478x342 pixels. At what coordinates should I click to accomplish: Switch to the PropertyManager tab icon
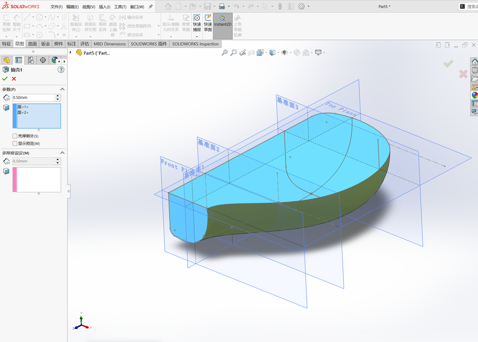[x=19, y=60]
